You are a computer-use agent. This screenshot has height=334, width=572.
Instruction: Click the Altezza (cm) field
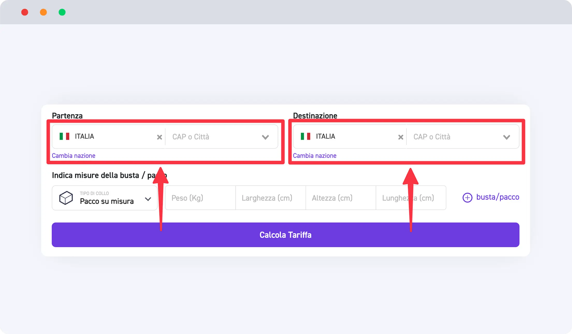coord(341,198)
